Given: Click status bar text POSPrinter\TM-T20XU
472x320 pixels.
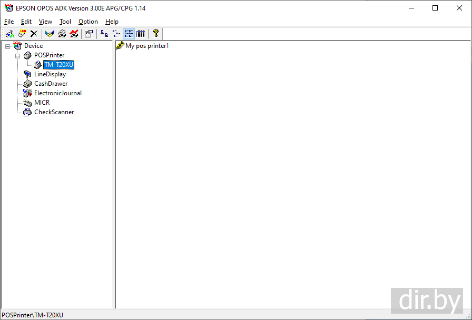Looking at the screenshot, I should tap(33, 315).
